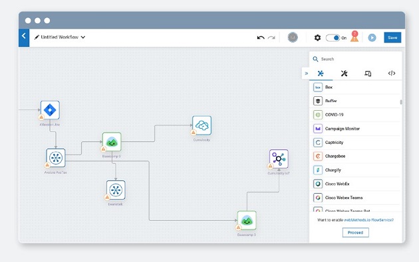The width and height of the screenshot is (419, 262).
Task: Run the workflow with play button
Action: click(372, 38)
